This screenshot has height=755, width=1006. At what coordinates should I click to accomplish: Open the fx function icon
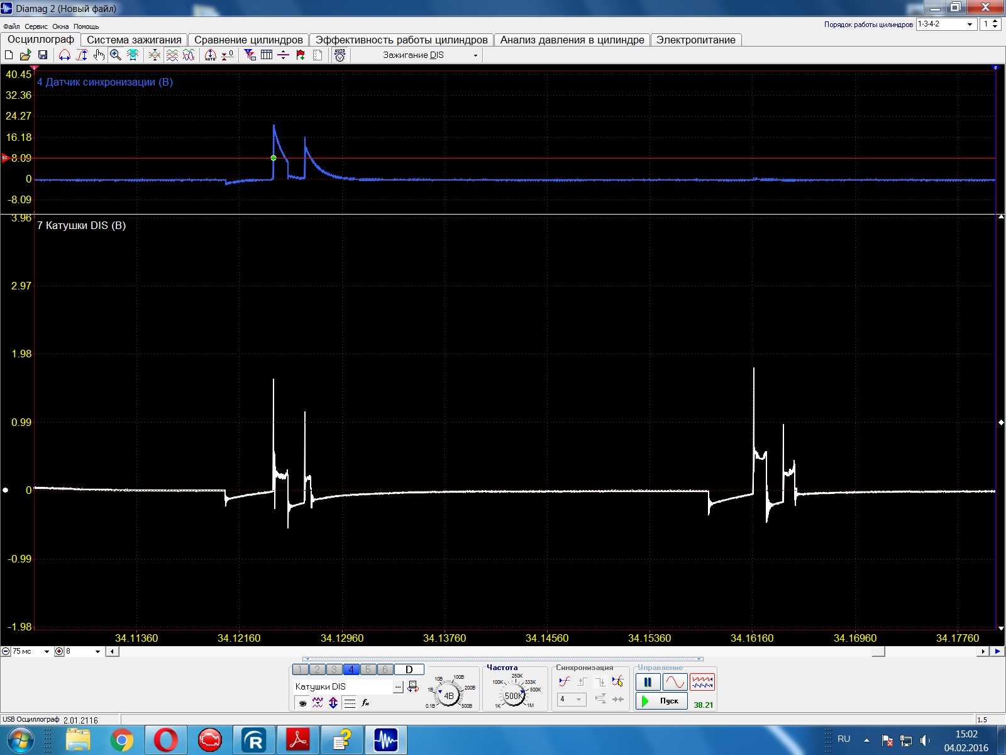(x=366, y=703)
